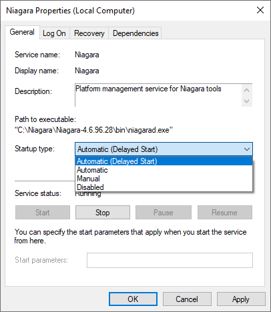Click the Niagara Properties window title

point(70,11)
